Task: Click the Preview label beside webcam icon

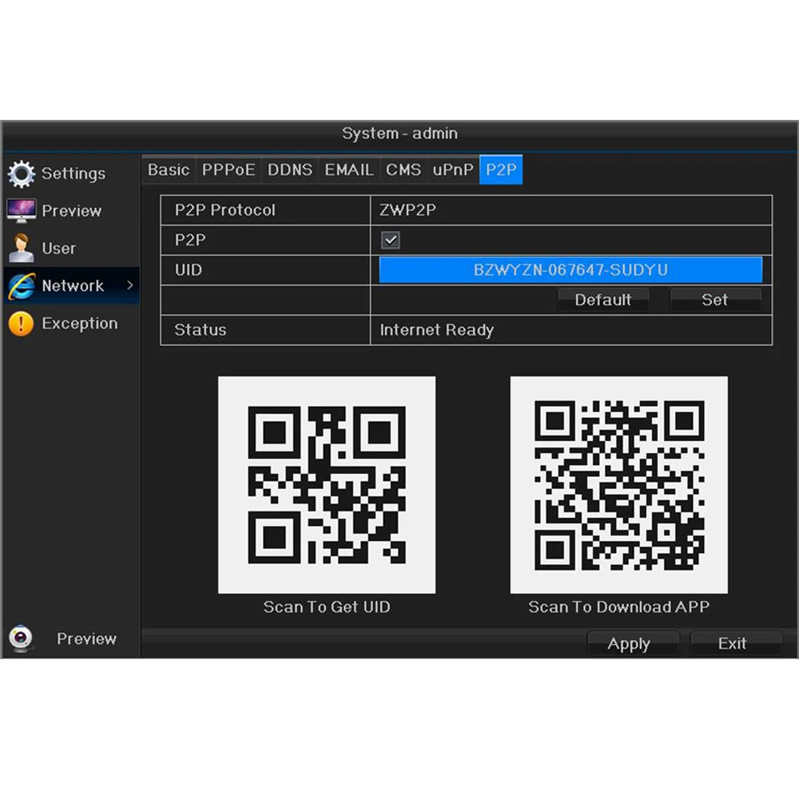Action: (x=86, y=638)
